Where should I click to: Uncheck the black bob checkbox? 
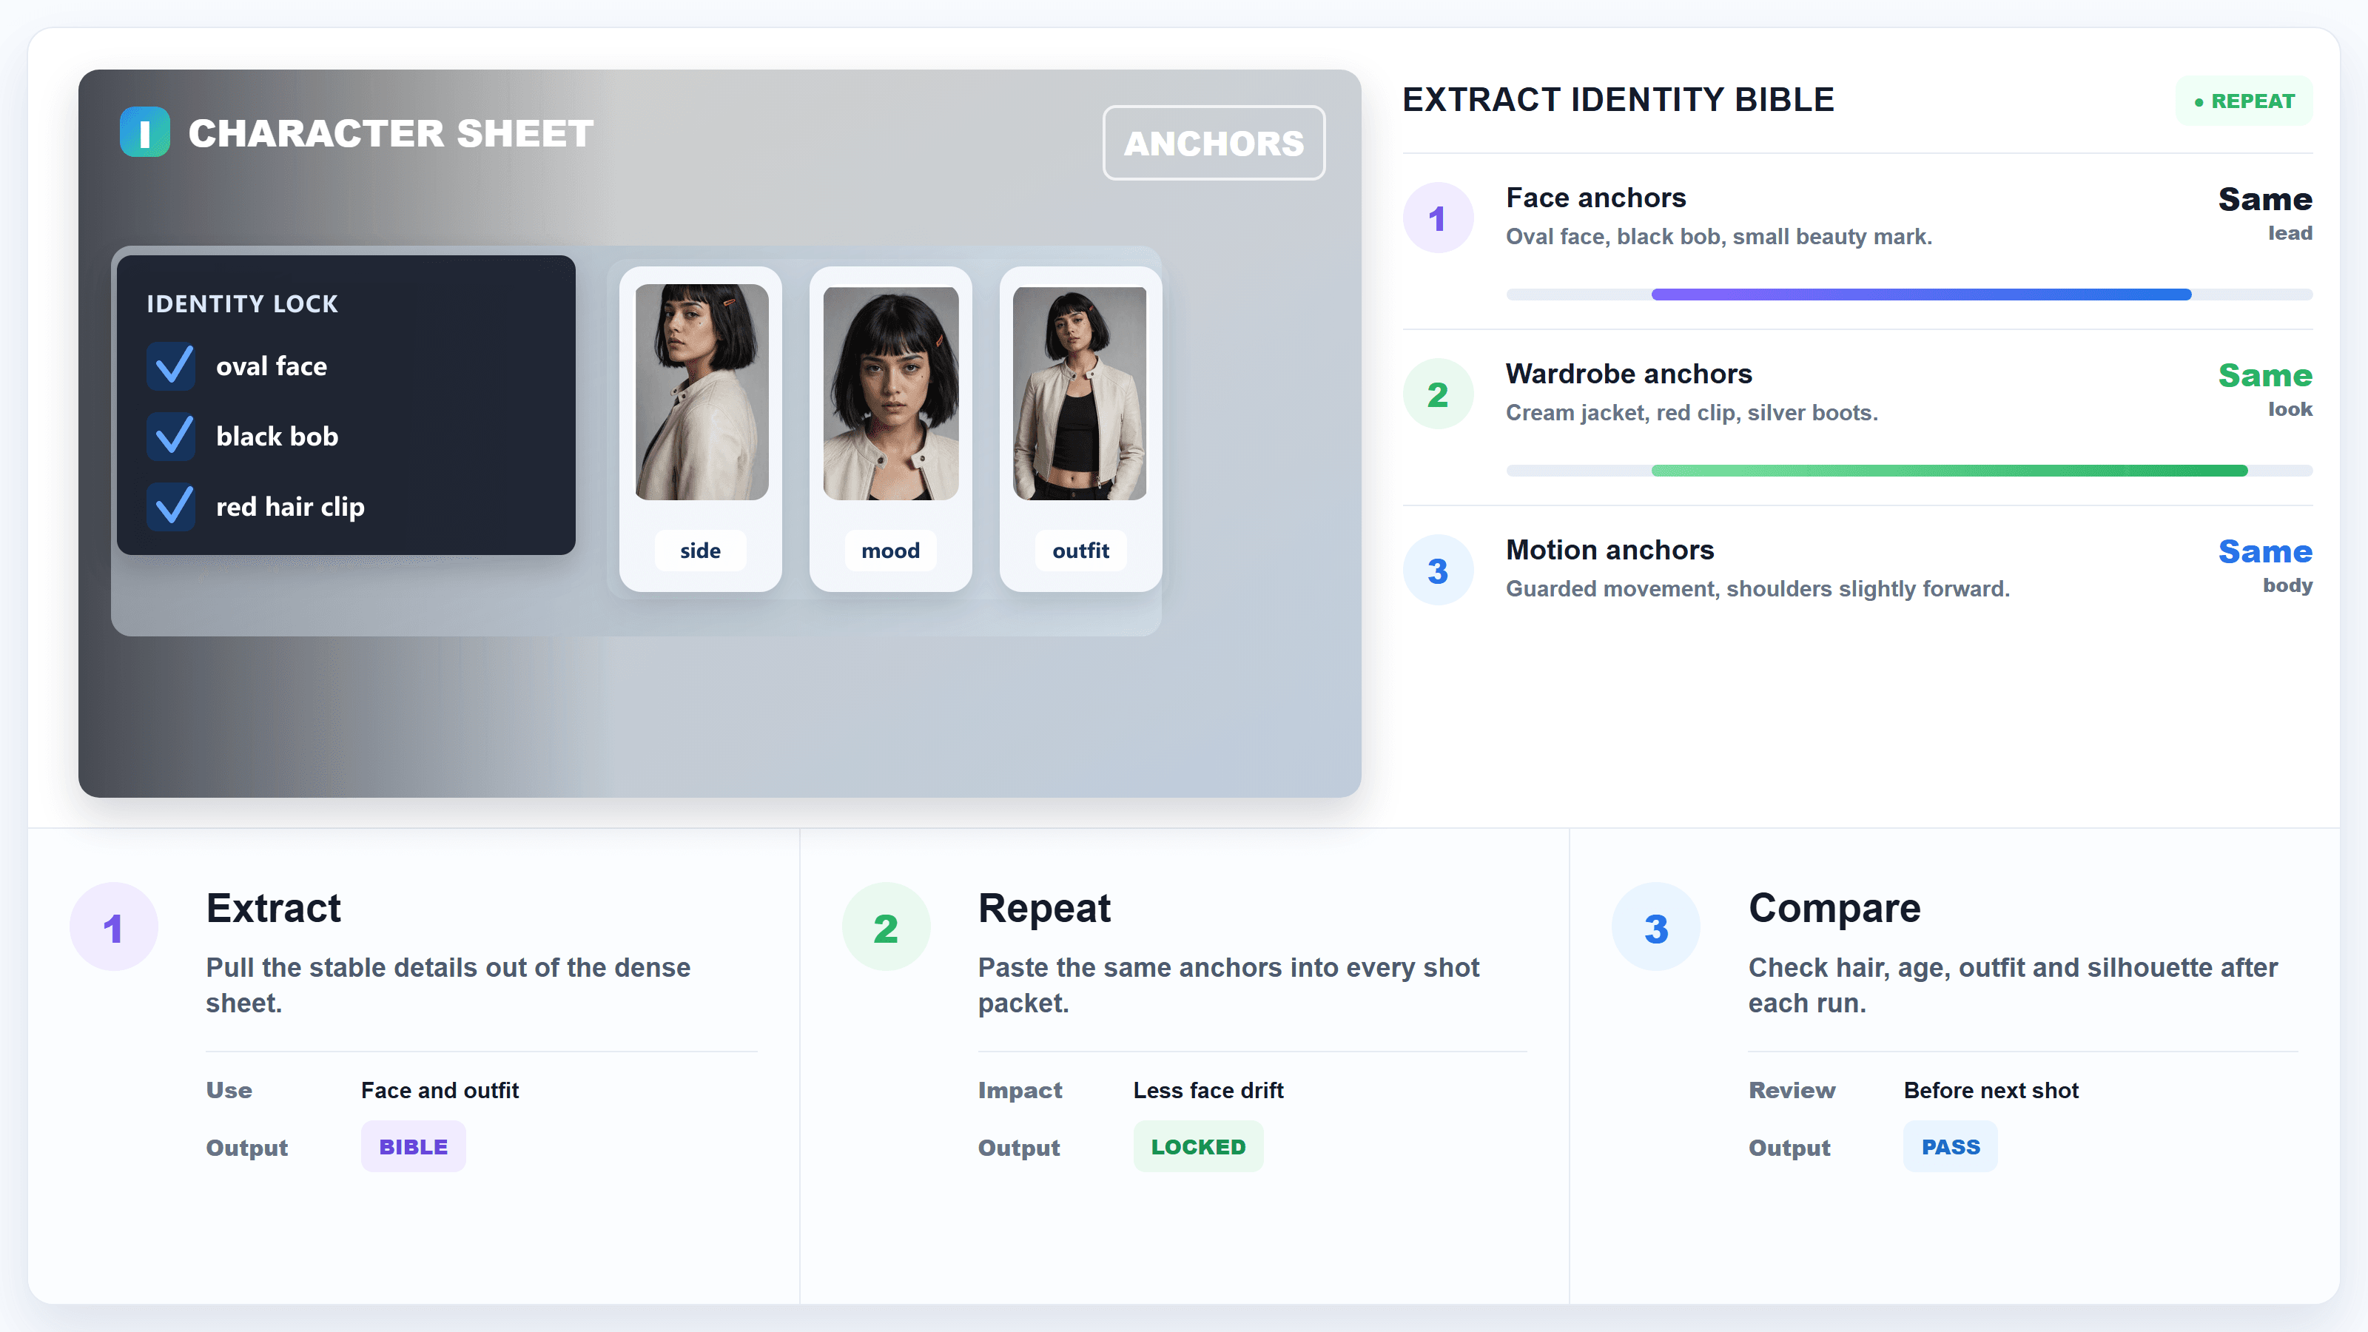click(172, 436)
